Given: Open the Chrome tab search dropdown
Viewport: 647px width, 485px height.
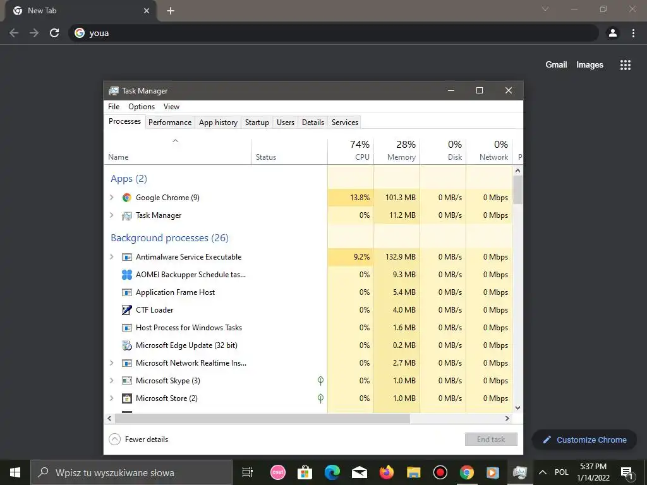Looking at the screenshot, I should click(545, 9).
